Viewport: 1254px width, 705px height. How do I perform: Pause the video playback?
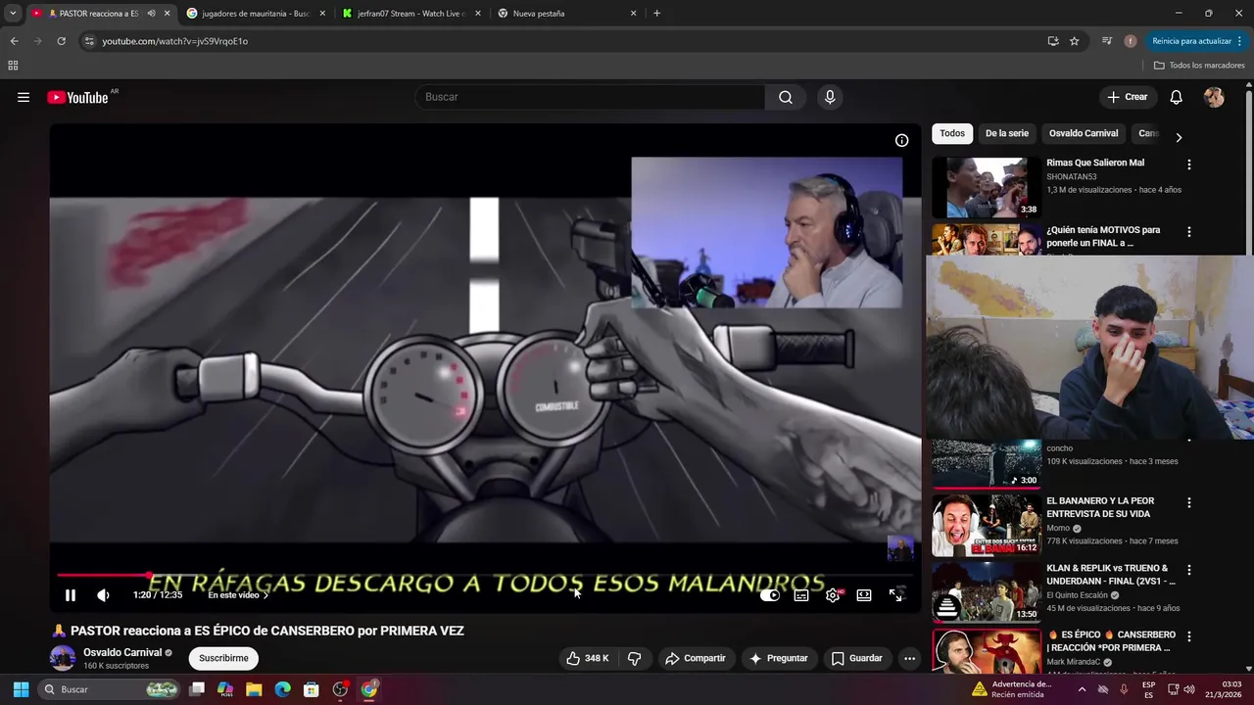click(71, 595)
